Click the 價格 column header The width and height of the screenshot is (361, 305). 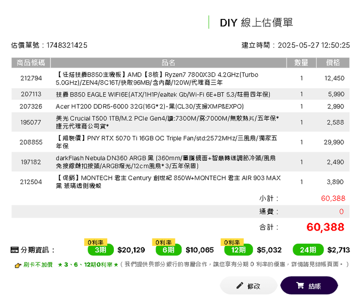(x=333, y=63)
